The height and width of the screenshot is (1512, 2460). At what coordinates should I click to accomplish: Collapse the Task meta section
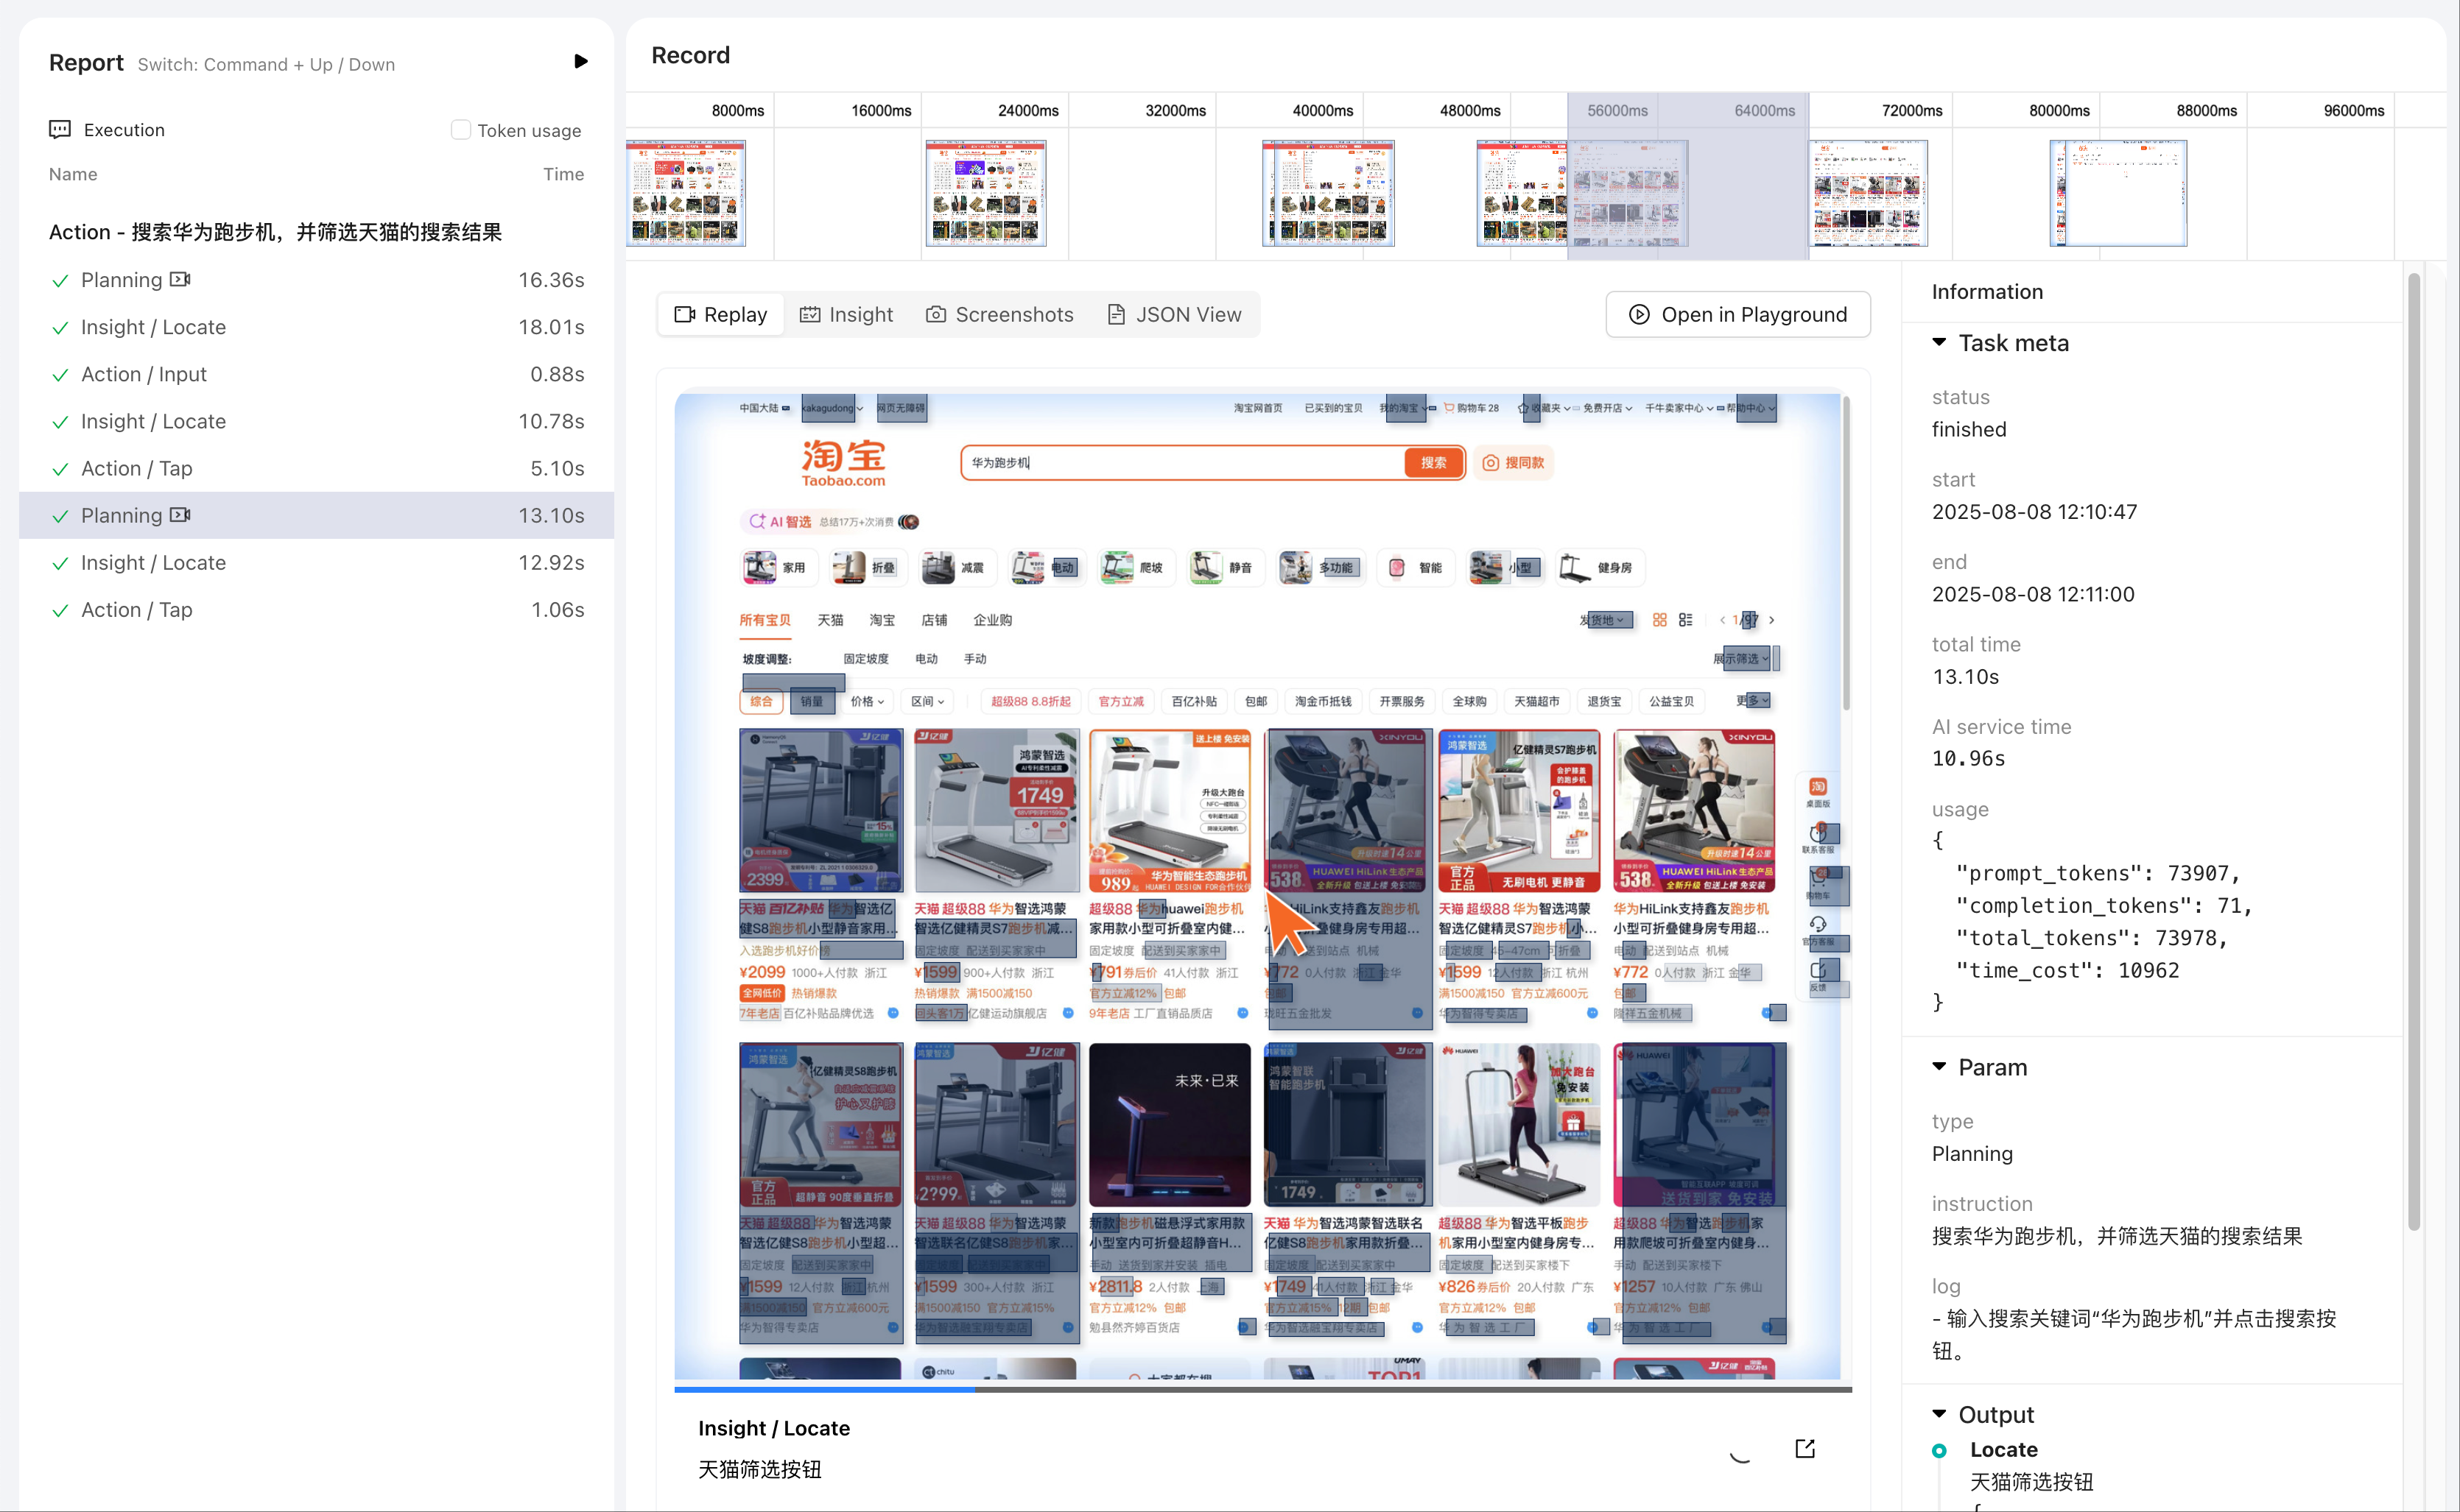[x=1939, y=343]
